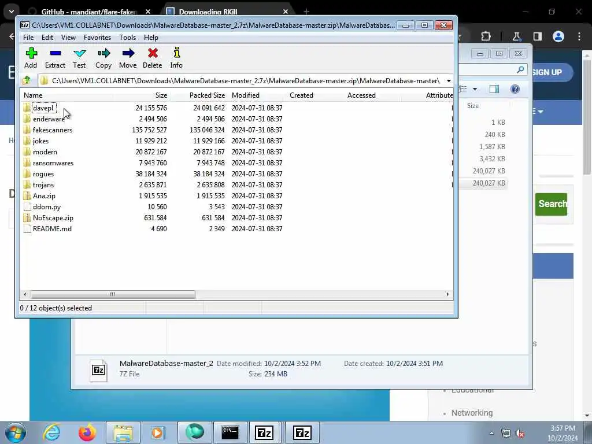The height and width of the screenshot is (444, 592).
Task: Switch to Command Prompt taskbar window
Action: 230,432
